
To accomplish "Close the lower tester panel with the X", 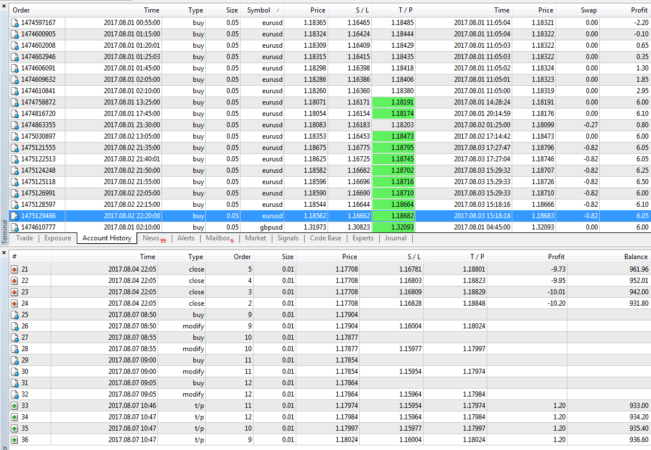I will 4,252.
